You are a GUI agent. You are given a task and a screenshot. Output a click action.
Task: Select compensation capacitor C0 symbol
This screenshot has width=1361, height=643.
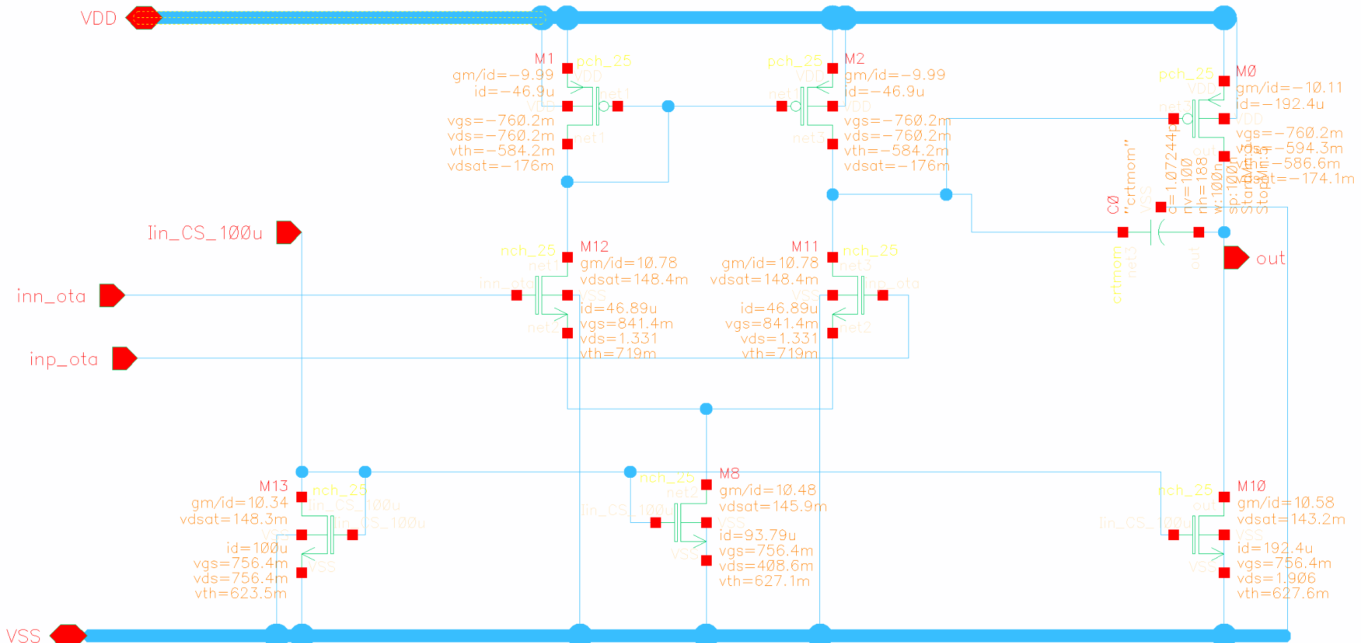[x=1160, y=232]
